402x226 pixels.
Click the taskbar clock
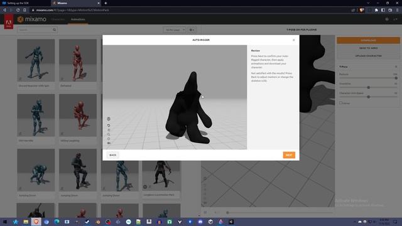point(384,222)
